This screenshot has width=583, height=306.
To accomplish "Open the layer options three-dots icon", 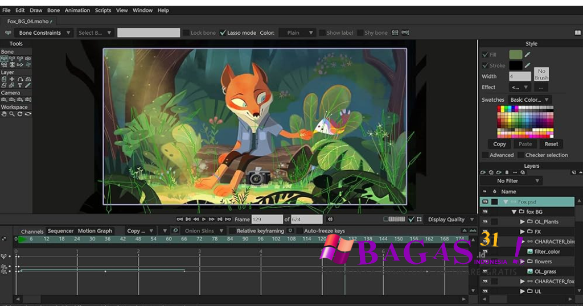I will coord(515,172).
